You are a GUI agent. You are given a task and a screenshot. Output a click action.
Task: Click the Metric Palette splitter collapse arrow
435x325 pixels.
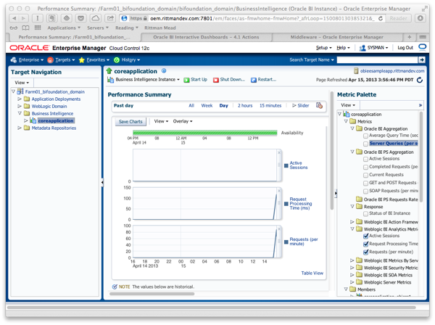click(336, 193)
